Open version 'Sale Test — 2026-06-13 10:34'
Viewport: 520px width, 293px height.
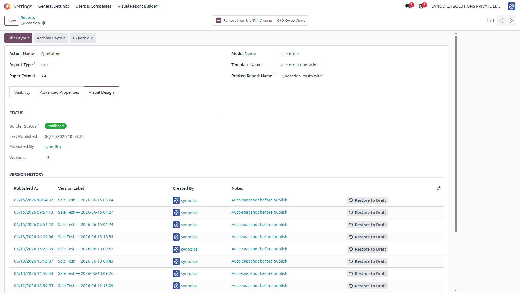(x=86, y=237)
